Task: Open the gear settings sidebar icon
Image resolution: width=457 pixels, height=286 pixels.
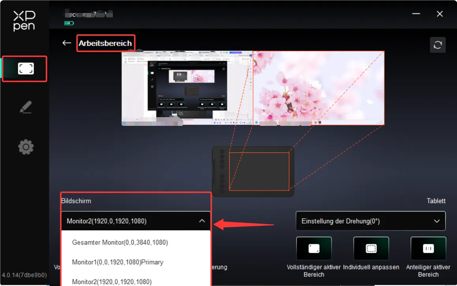Action: (26, 147)
